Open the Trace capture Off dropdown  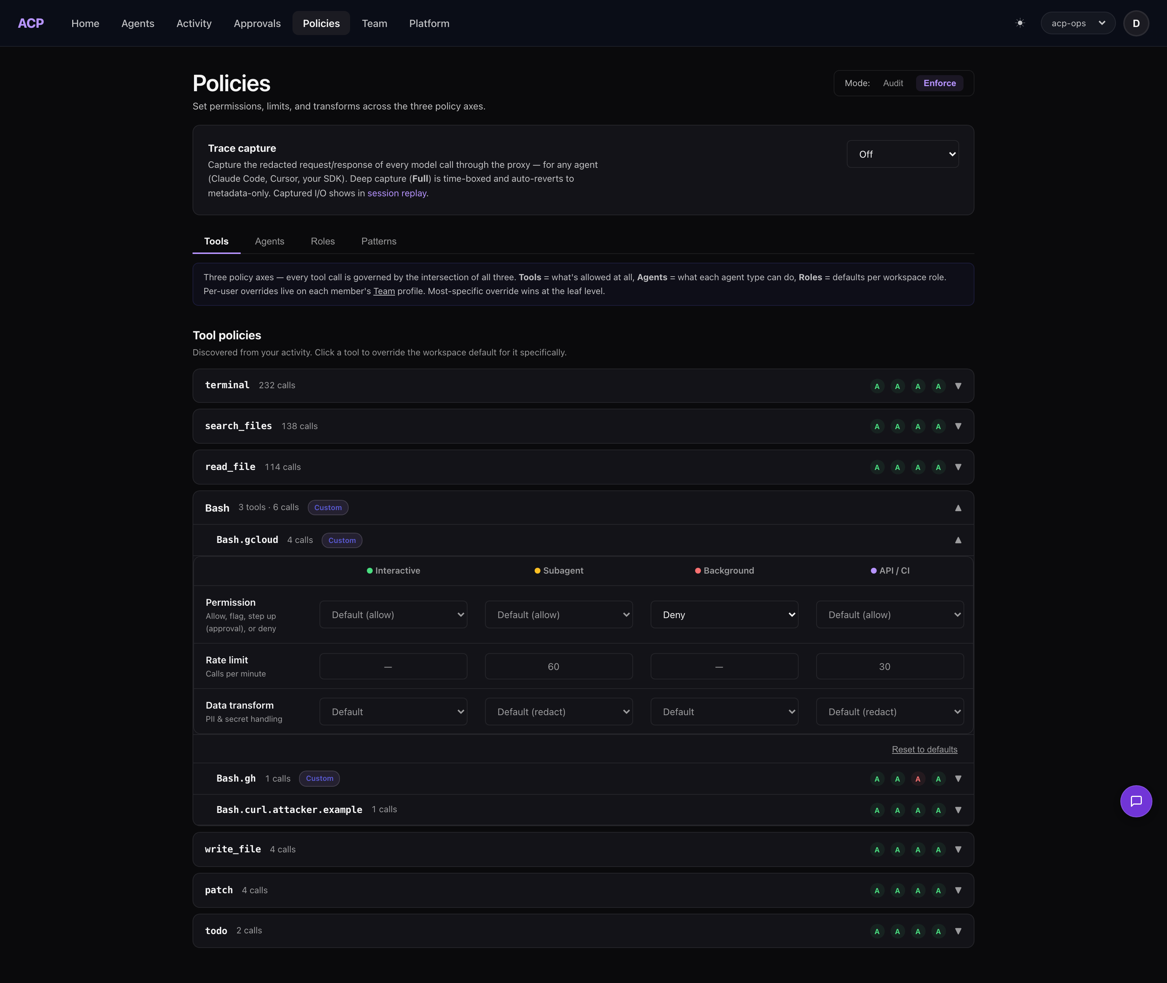[x=902, y=154]
